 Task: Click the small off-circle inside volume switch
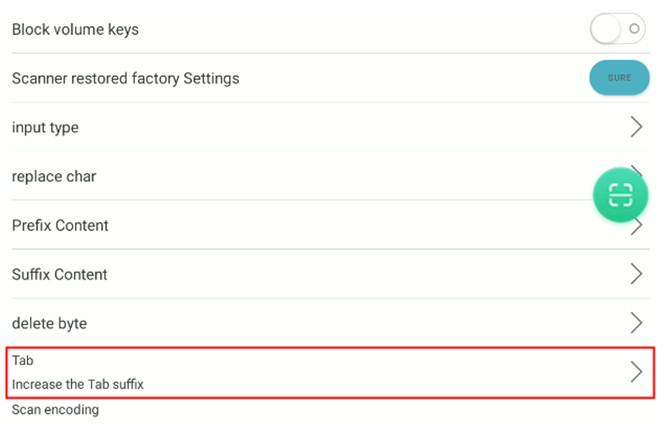[x=634, y=28]
